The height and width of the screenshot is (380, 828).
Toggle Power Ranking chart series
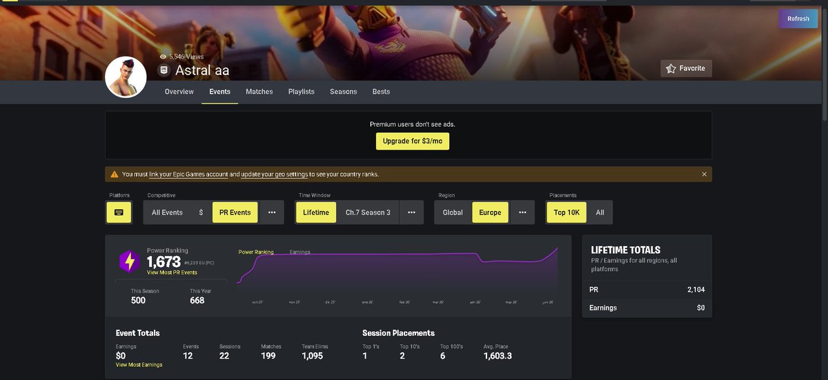pos(256,252)
